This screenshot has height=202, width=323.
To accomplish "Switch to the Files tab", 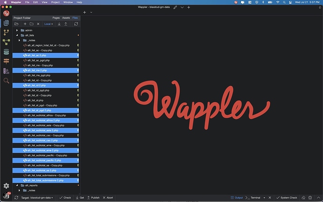I will [x=75, y=18].
